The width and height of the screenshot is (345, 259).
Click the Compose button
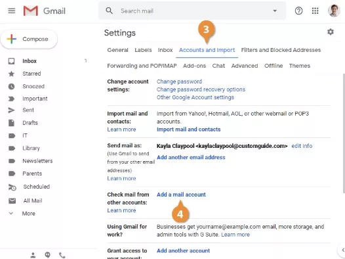[29, 39]
